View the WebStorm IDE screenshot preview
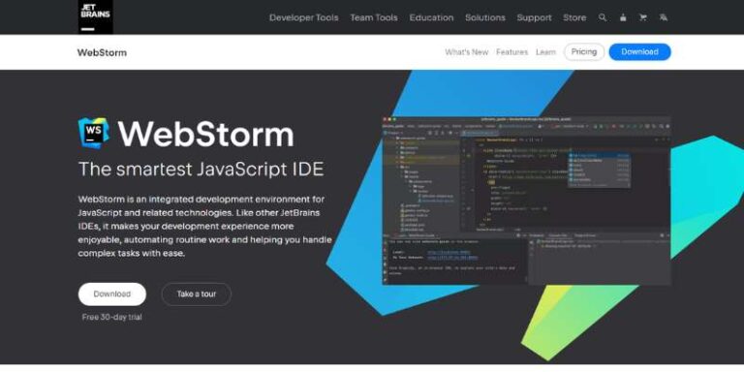Screen dimensions: 744x372 tap(526, 201)
